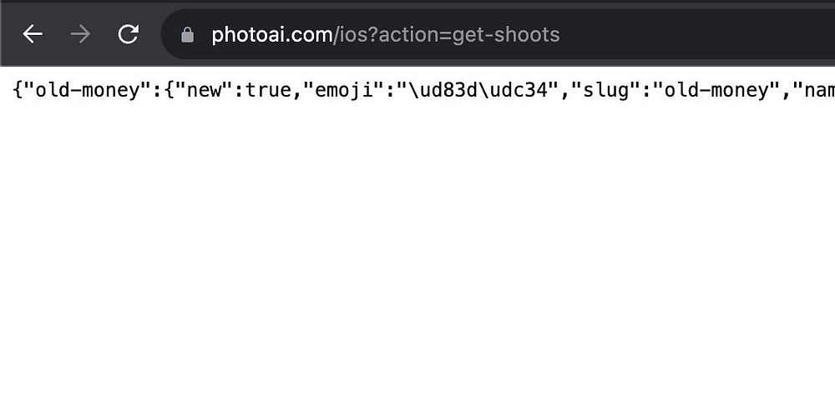Click the "get-shoots" value in the URL
Image resolution: width=835 pixels, height=395 pixels.
(x=507, y=35)
